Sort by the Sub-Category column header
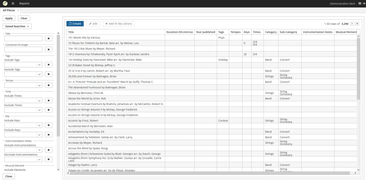This screenshot has width=366, height=180. click(x=290, y=32)
